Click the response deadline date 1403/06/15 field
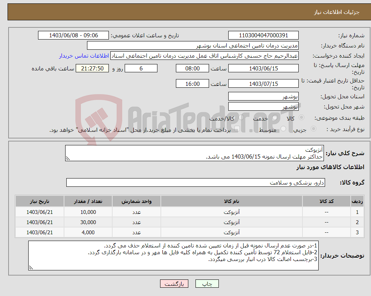 [x=263, y=69]
